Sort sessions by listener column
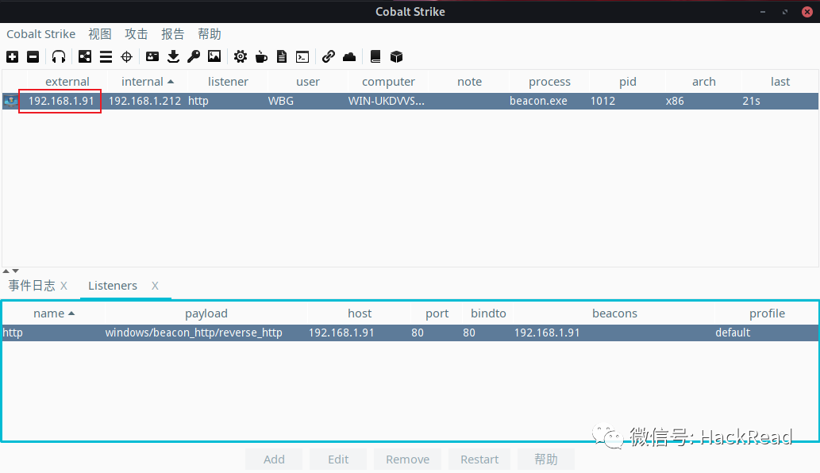The height and width of the screenshot is (473, 820). tap(228, 82)
